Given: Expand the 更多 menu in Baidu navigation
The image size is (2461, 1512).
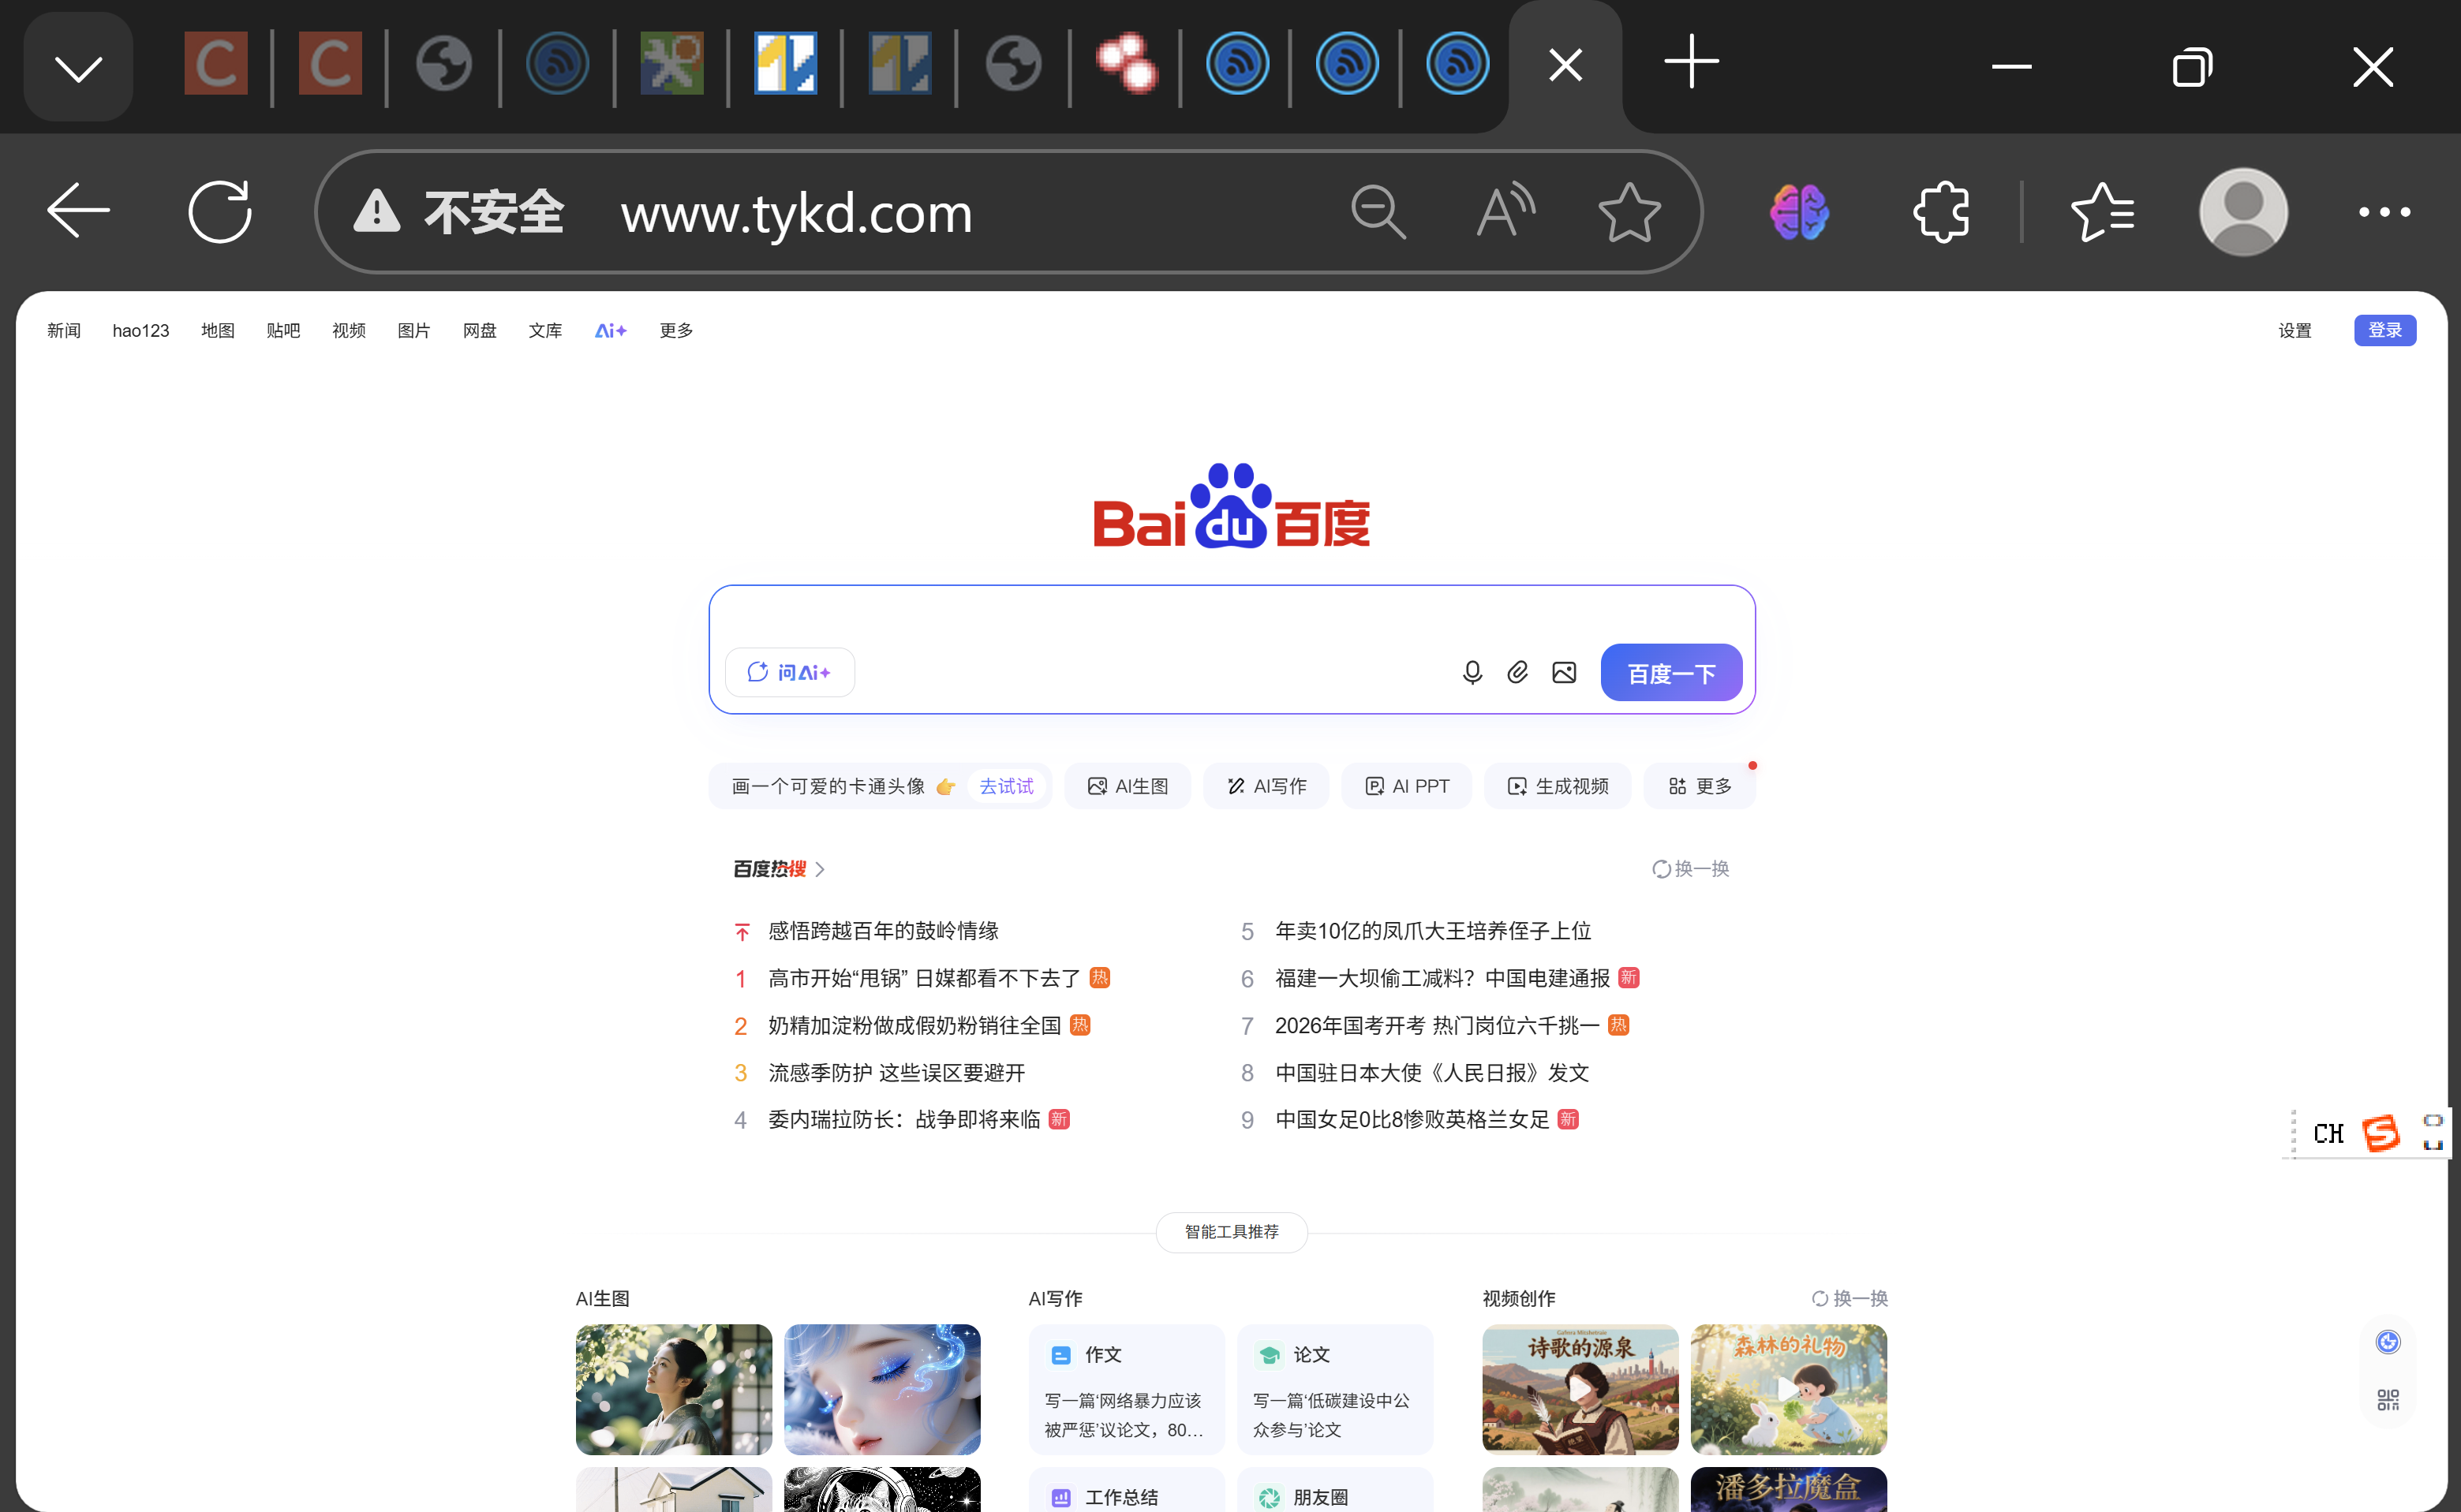Looking at the screenshot, I should (x=675, y=330).
